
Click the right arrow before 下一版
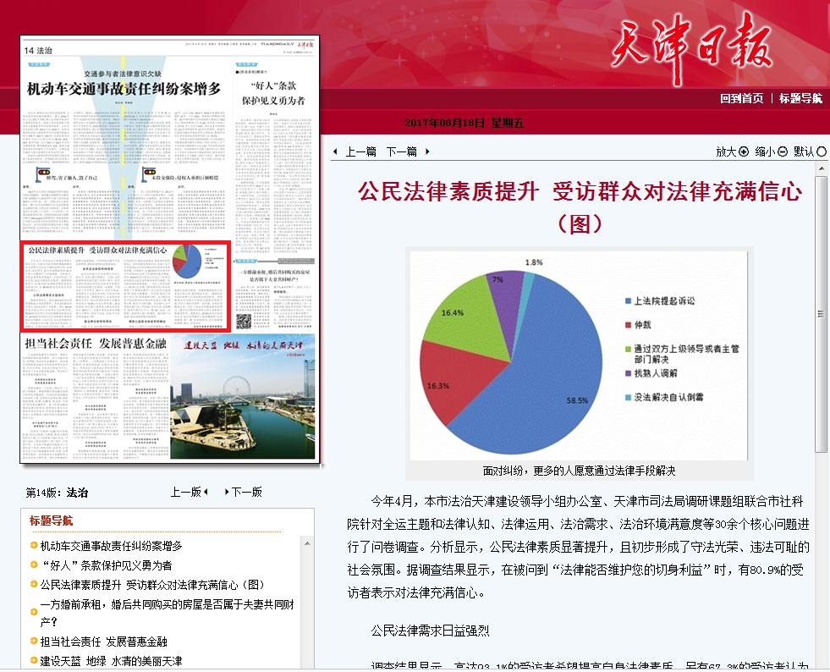[x=227, y=492]
